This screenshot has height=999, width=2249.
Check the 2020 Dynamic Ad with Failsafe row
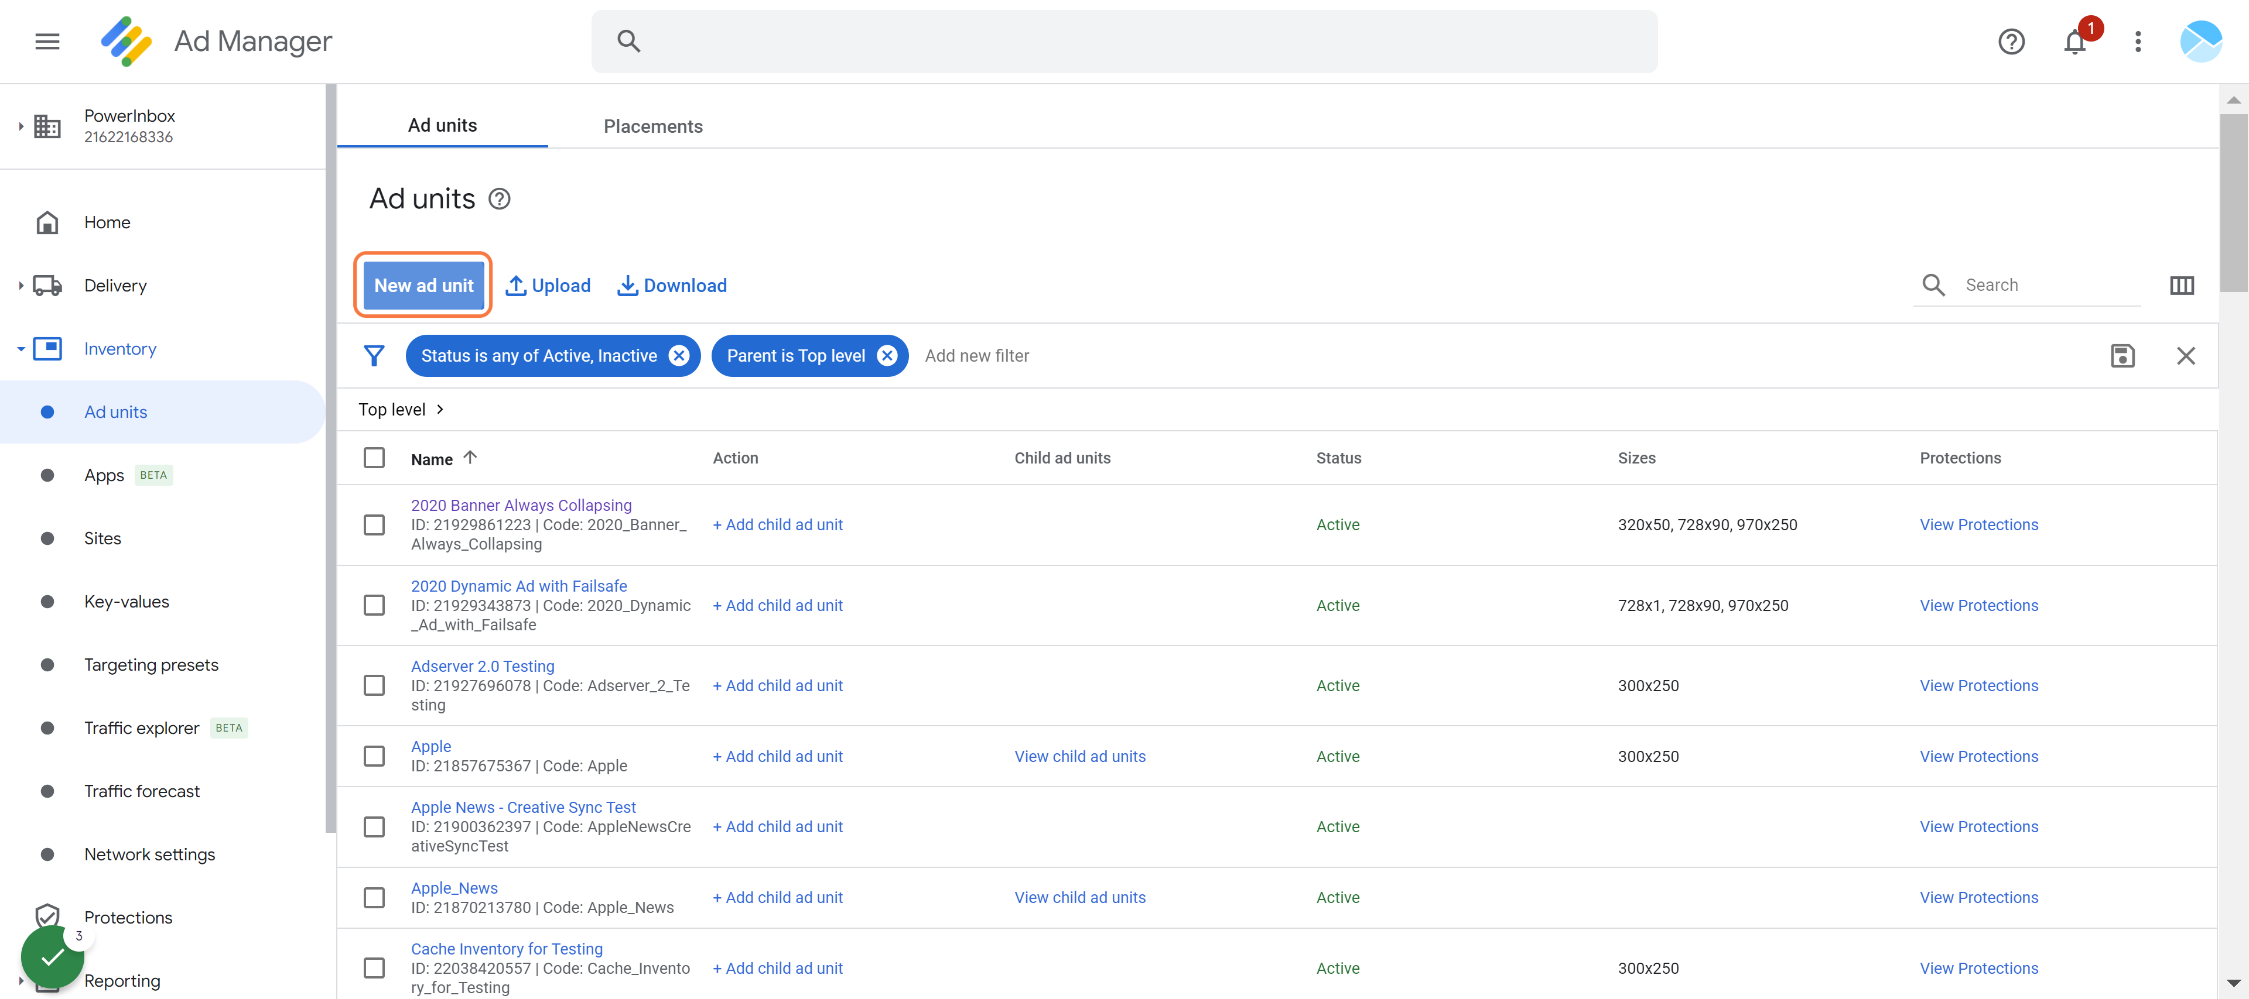[x=374, y=606]
